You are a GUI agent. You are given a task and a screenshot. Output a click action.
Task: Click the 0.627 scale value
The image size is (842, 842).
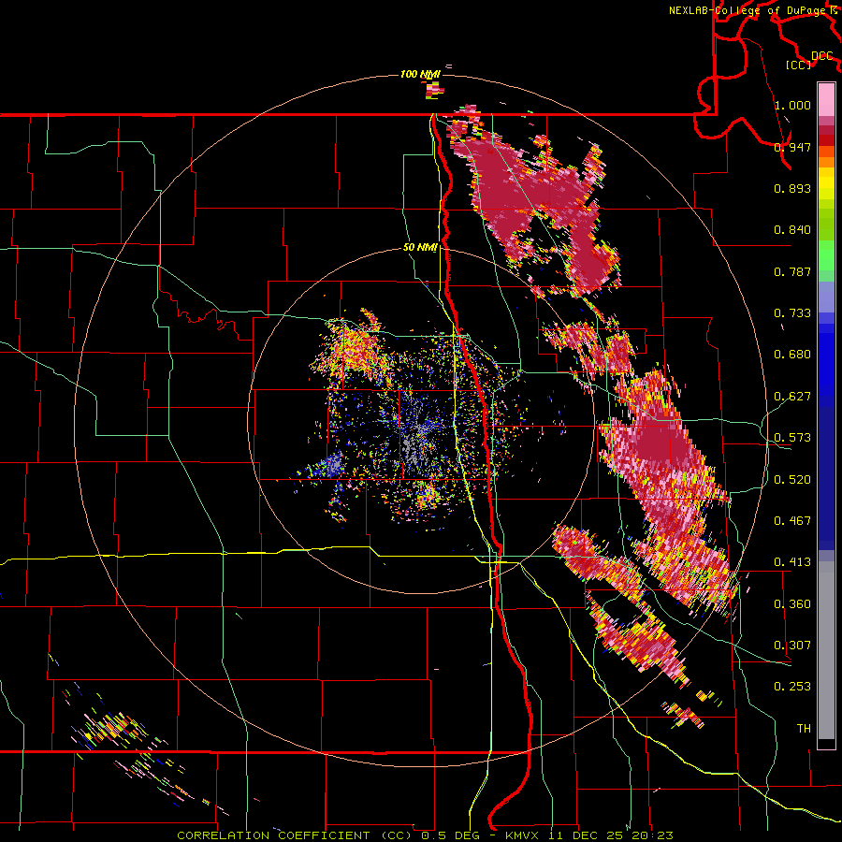(x=792, y=397)
